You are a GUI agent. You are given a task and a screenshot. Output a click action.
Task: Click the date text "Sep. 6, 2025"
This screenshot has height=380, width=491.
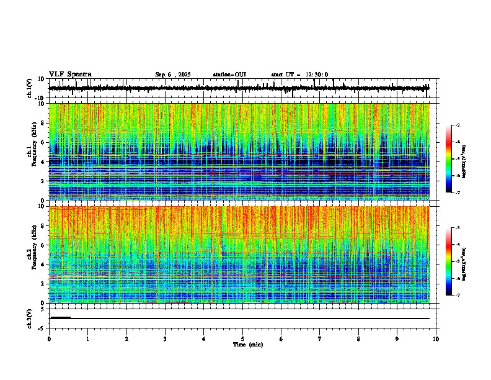(173, 75)
